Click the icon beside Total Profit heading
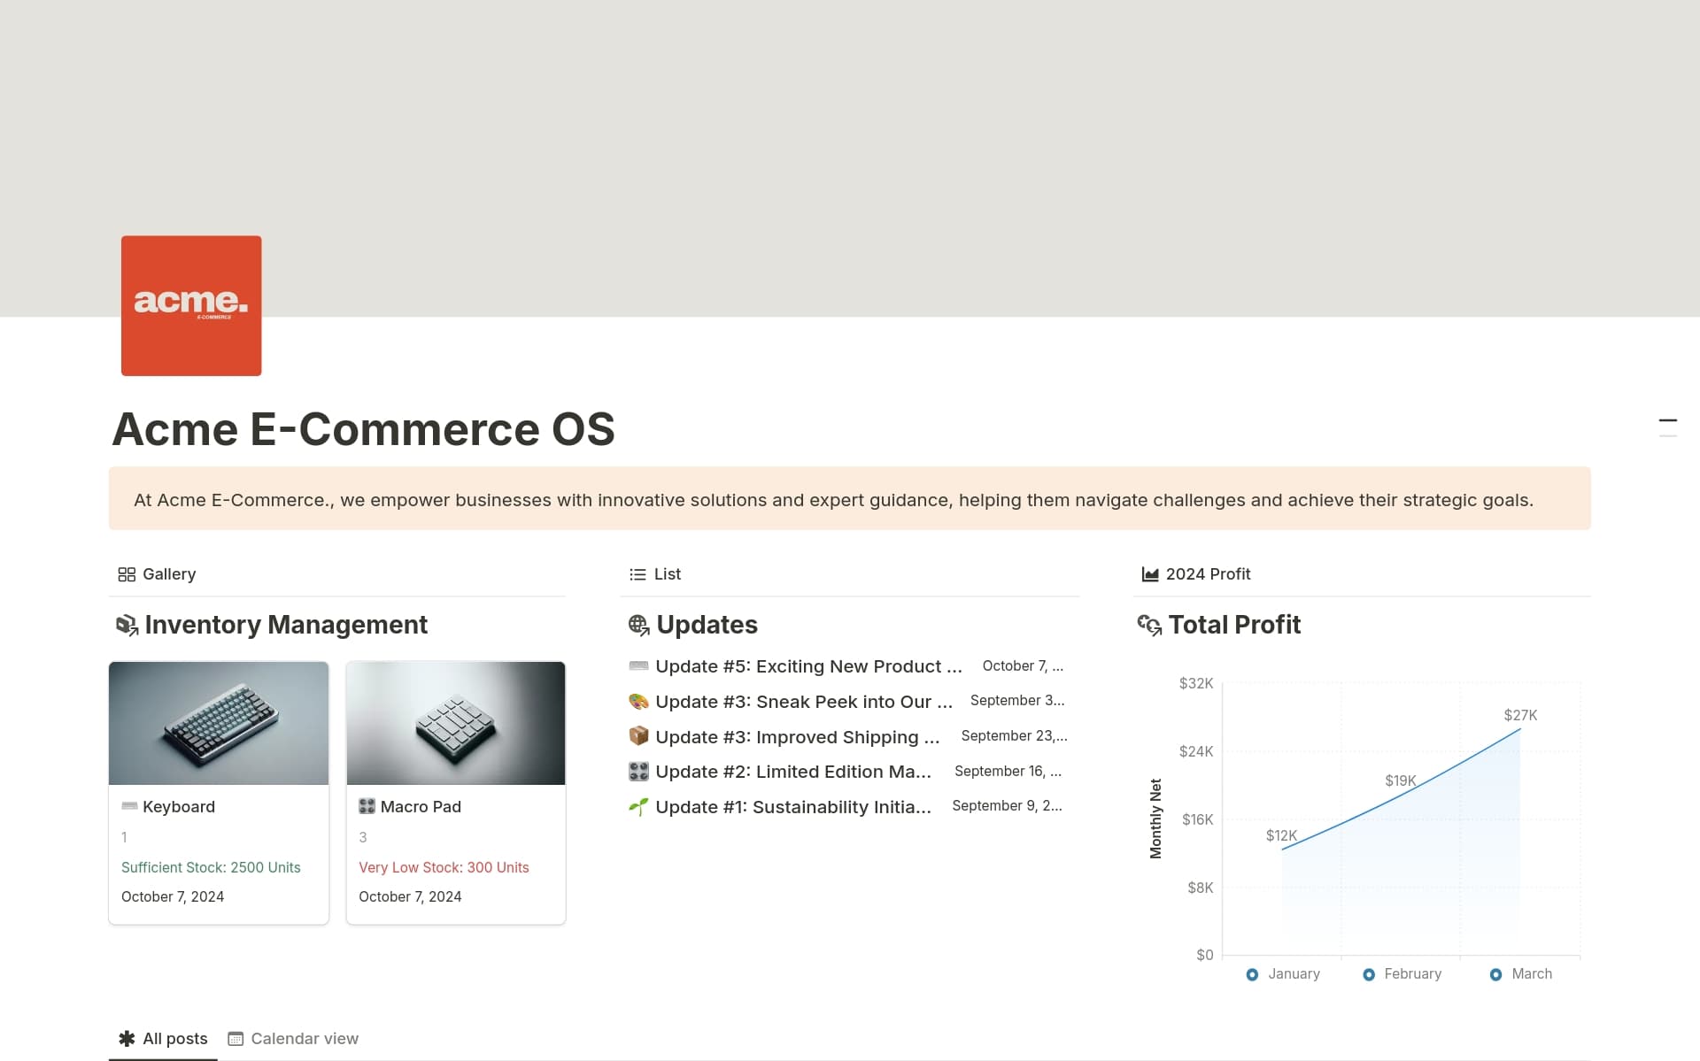 coord(1148,624)
